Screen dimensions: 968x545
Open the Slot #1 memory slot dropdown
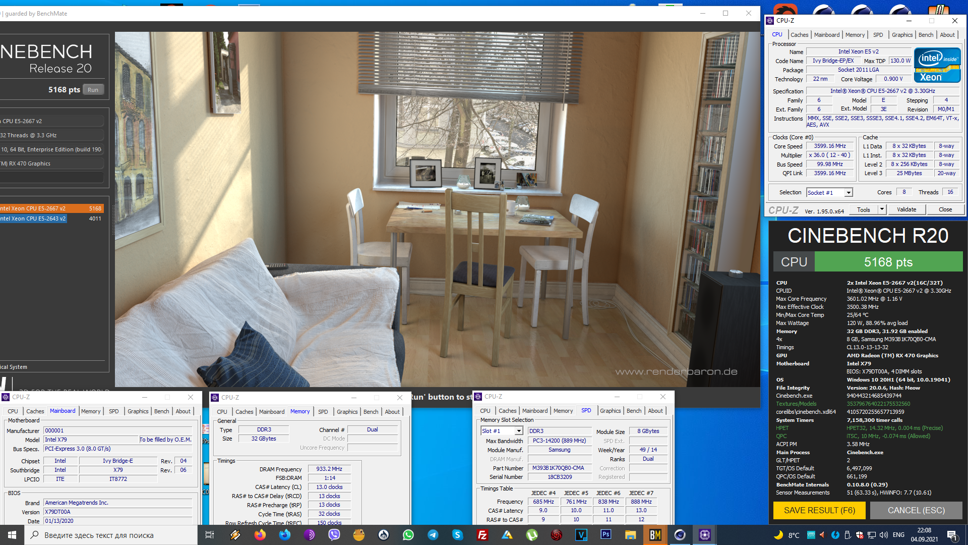(502, 431)
